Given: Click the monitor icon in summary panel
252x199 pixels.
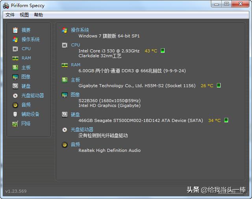Looking at the screenshot, I should click(65, 95).
